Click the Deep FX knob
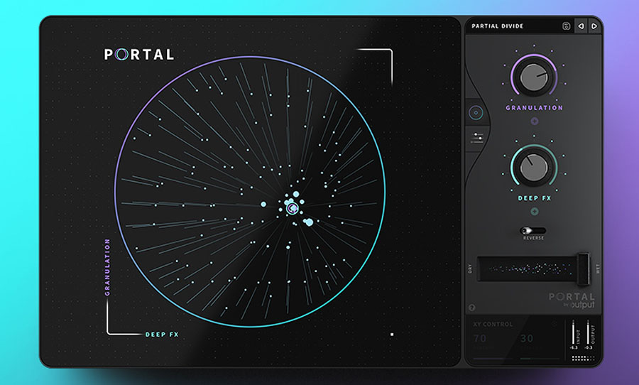 (534, 166)
